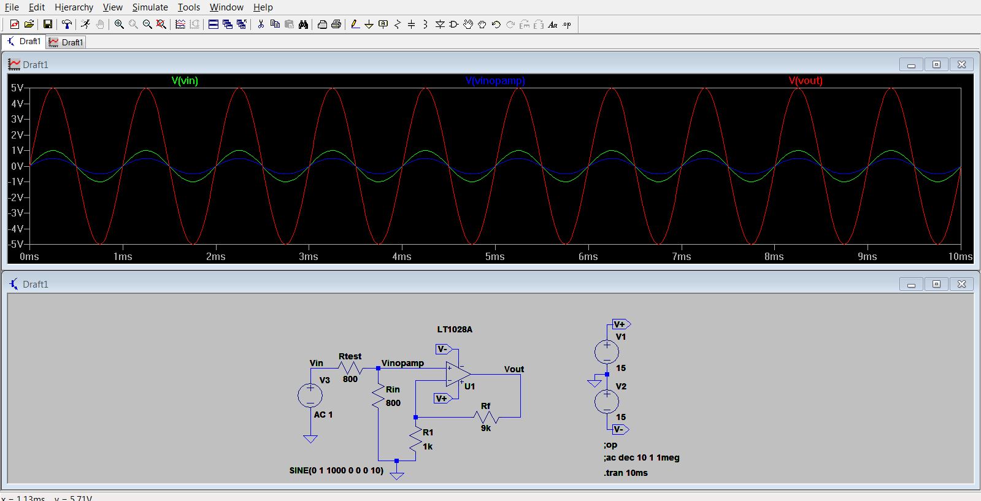The height and width of the screenshot is (501, 981).
Task: Click the Rtest resistor label
Action: 350,356
